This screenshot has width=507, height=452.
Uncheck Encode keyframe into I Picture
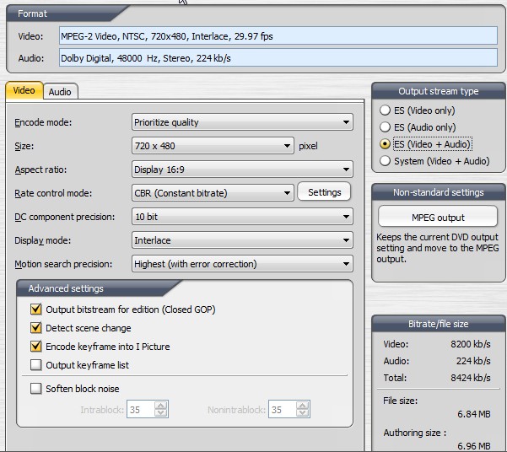[x=36, y=347]
